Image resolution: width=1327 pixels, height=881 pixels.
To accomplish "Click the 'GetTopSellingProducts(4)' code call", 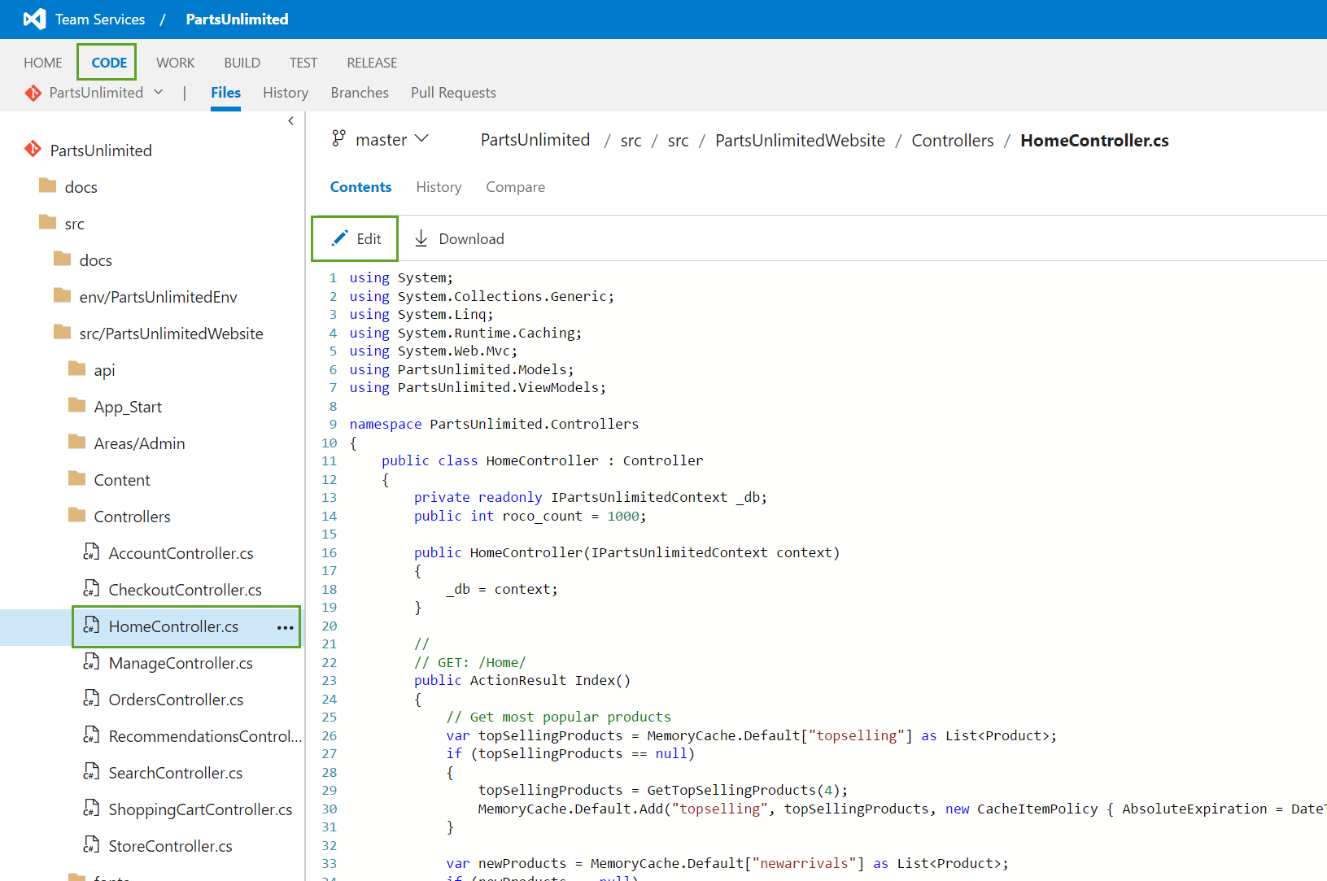I will pyautogui.click(x=744, y=790).
